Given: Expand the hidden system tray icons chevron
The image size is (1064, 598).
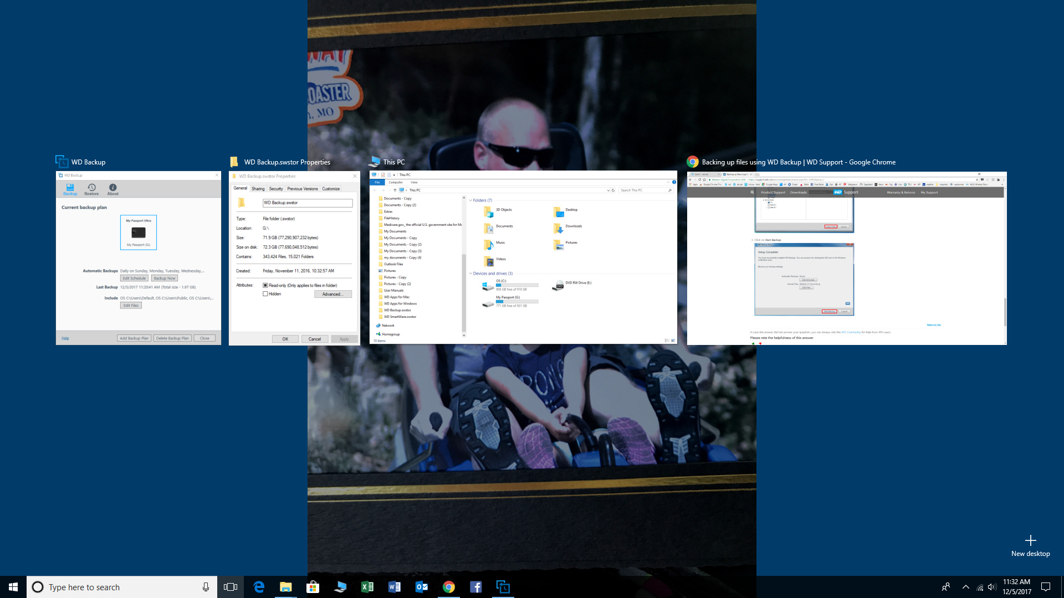Looking at the screenshot, I should point(966,587).
